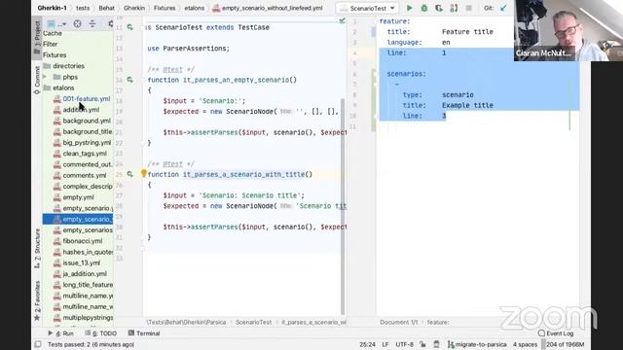
Task: Click function name it_parses_an_empty_scenario
Action: pyautogui.click(x=236, y=80)
